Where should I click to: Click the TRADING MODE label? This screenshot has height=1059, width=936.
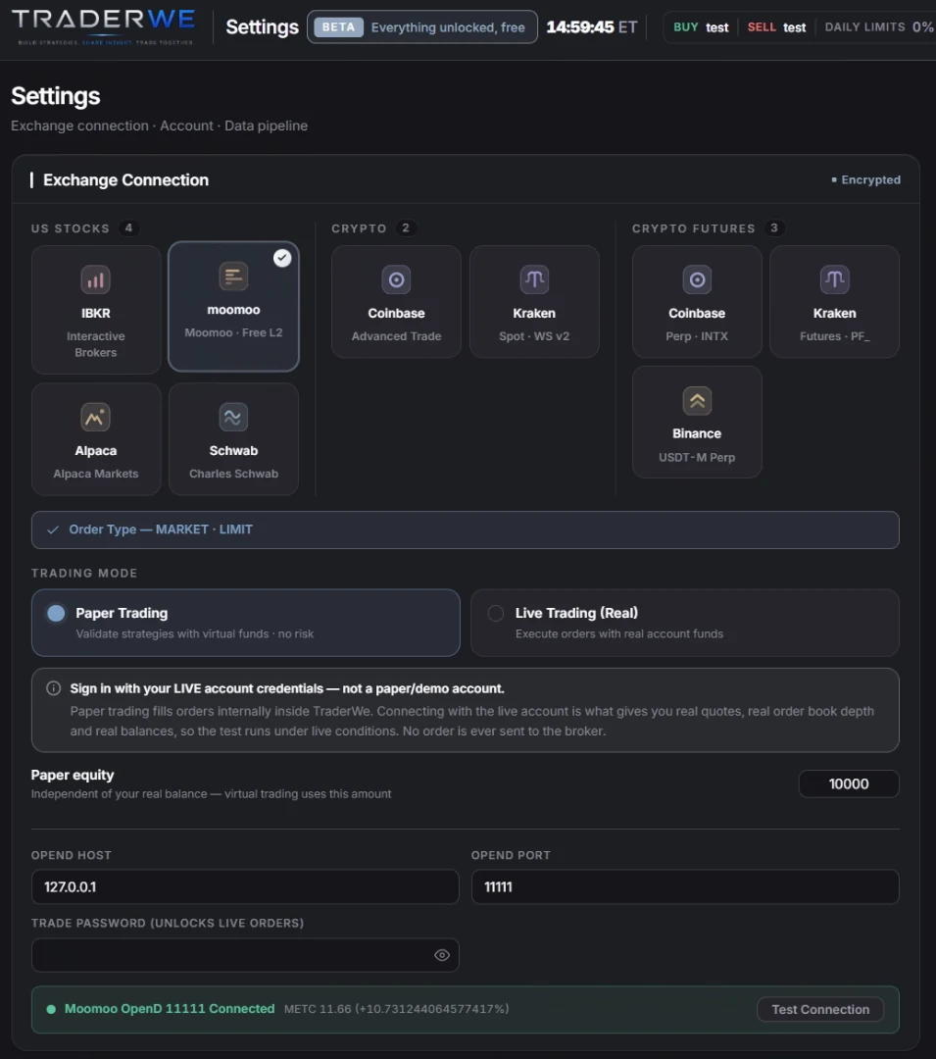(x=84, y=574)
